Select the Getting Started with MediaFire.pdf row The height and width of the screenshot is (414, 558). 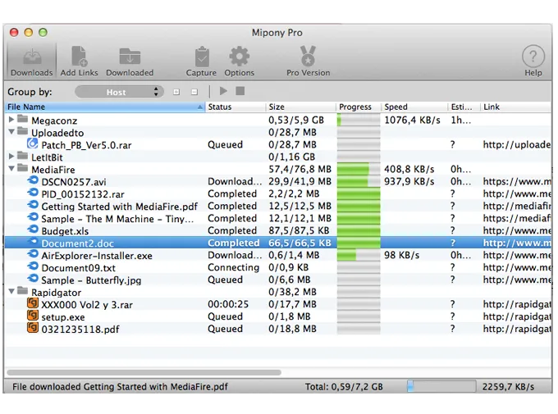pyautogui.click(x=277, y=206)
